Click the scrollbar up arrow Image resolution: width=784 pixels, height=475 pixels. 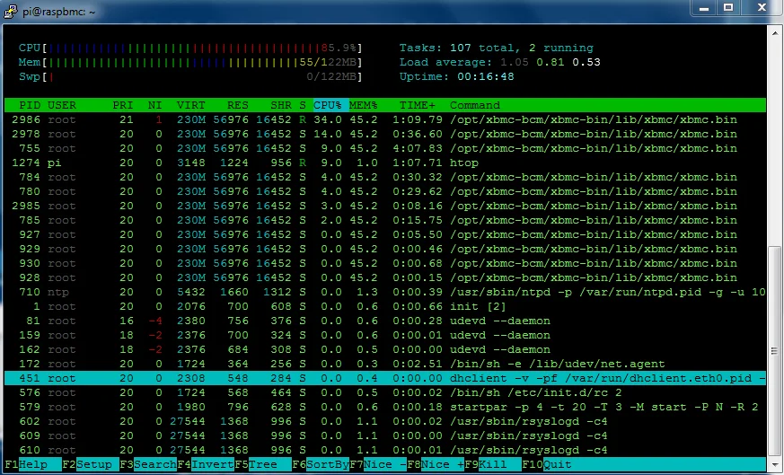tap(774, 32)
